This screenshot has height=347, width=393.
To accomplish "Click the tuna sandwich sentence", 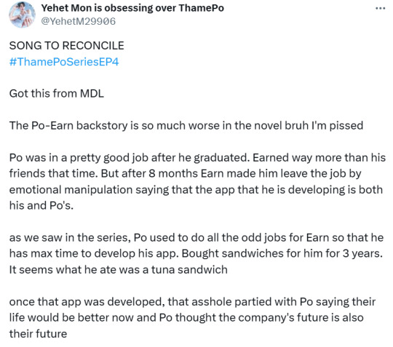I will tap(119, 270).
